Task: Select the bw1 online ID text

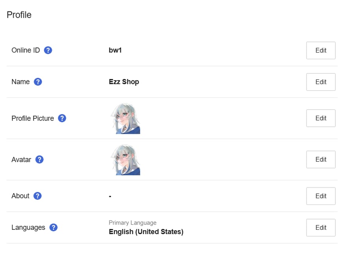Action: click(x=115, y=50)
